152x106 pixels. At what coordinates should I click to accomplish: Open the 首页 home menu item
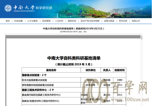click(x=8, y=21)
